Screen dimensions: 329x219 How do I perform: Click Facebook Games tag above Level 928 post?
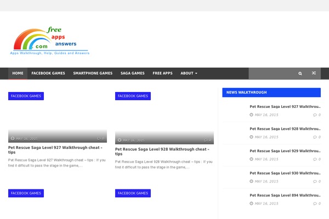pos(133,96)
